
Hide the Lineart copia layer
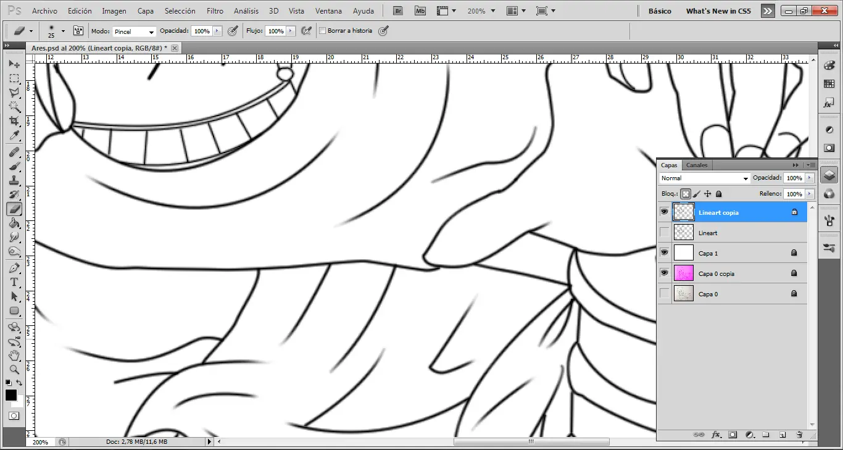[665, 212]
